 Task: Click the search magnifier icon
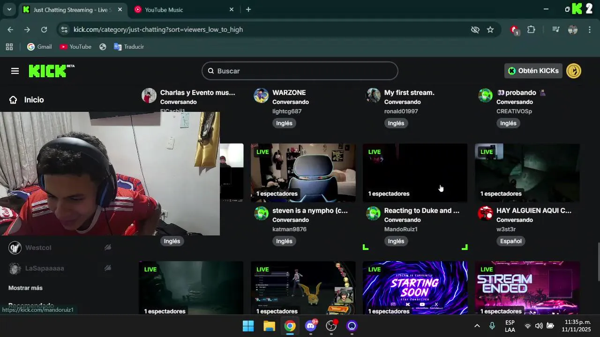[x=211, y=71]
